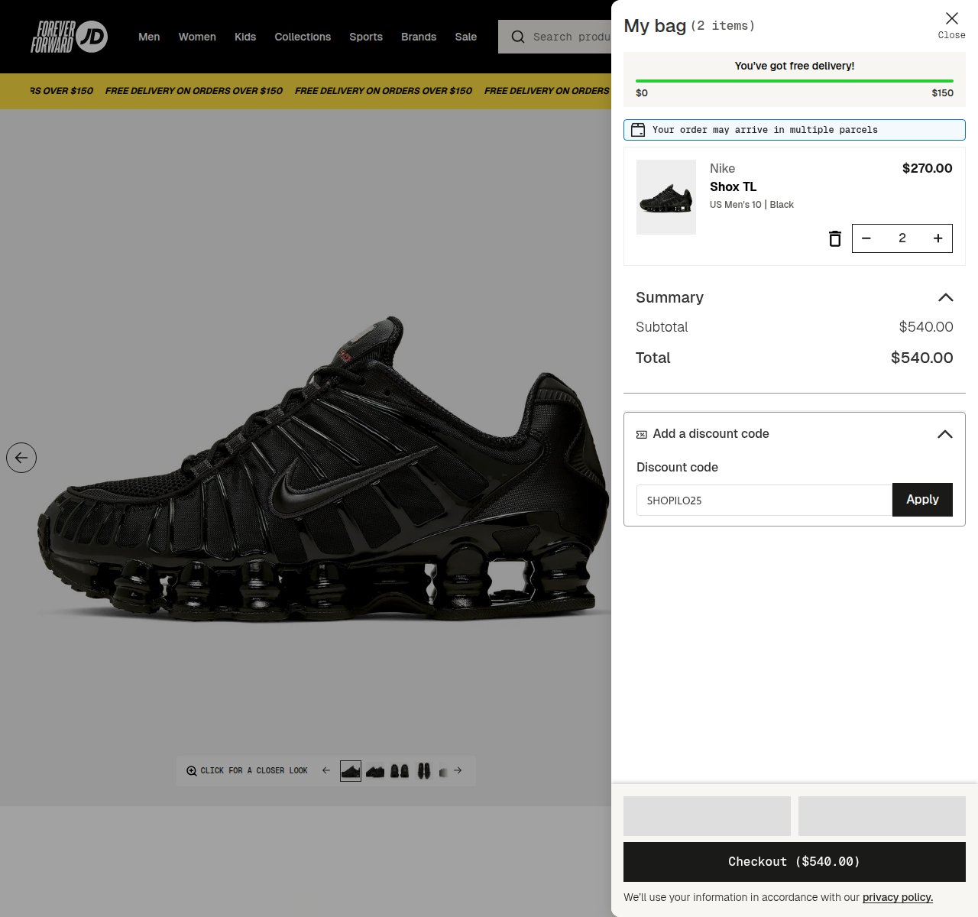Viewport: 978px width, 917px height.
Task: Click the Search products field
Action: tap(555, 37)
